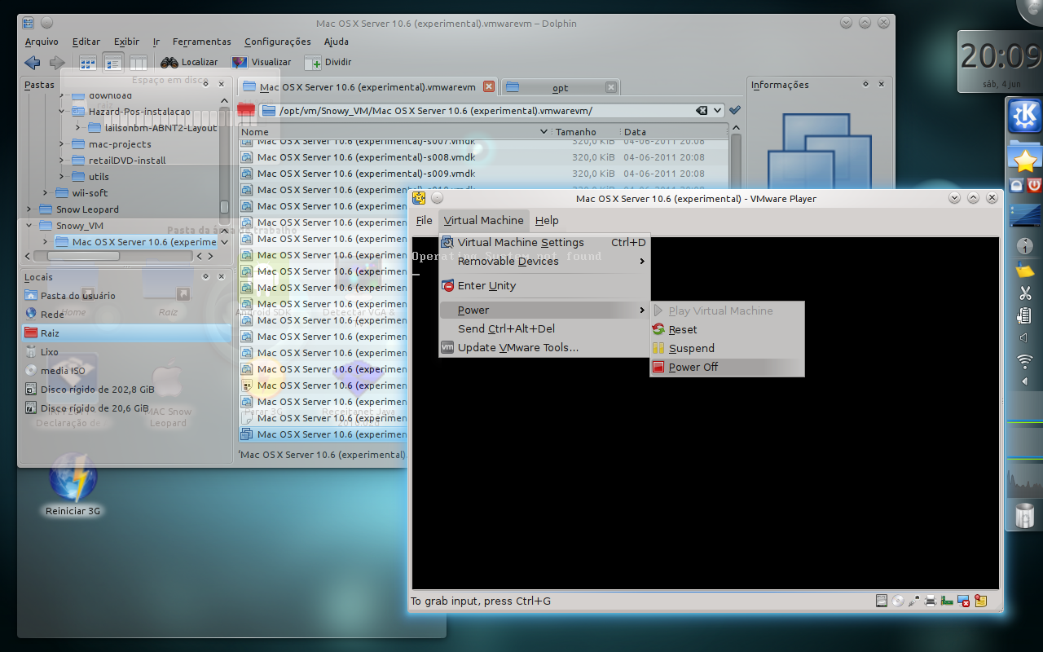Screen dimensions: 1043x652
Task: Click the display disconnected status icon in VMware
Action: (964, 601)
